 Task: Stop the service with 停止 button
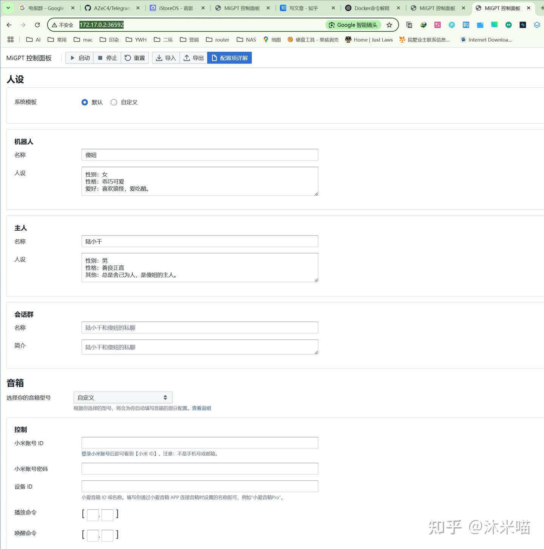(107, 58)
